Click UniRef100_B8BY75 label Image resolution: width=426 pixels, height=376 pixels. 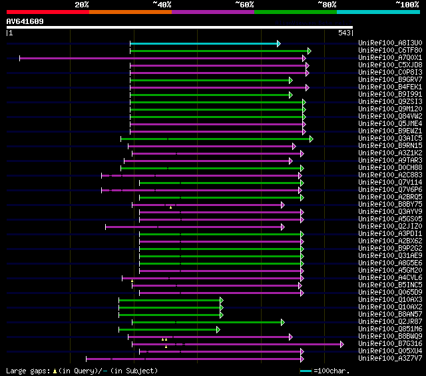[x=390, y=205]
